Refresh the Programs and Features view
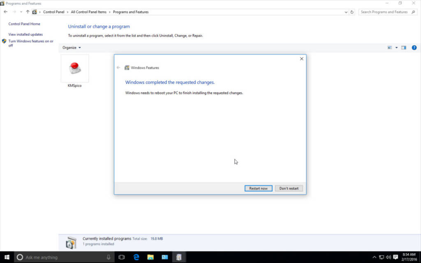This screenshot has width=421, height=263. pos(352,12)
